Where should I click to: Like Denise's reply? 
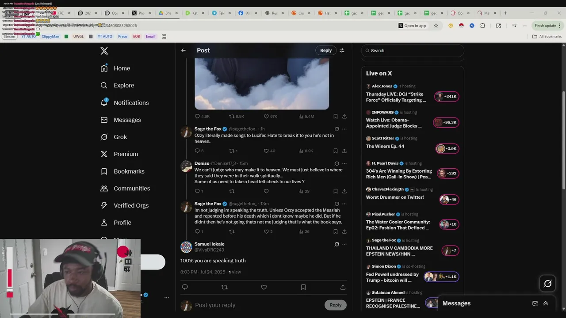click(x=266, y=191)
